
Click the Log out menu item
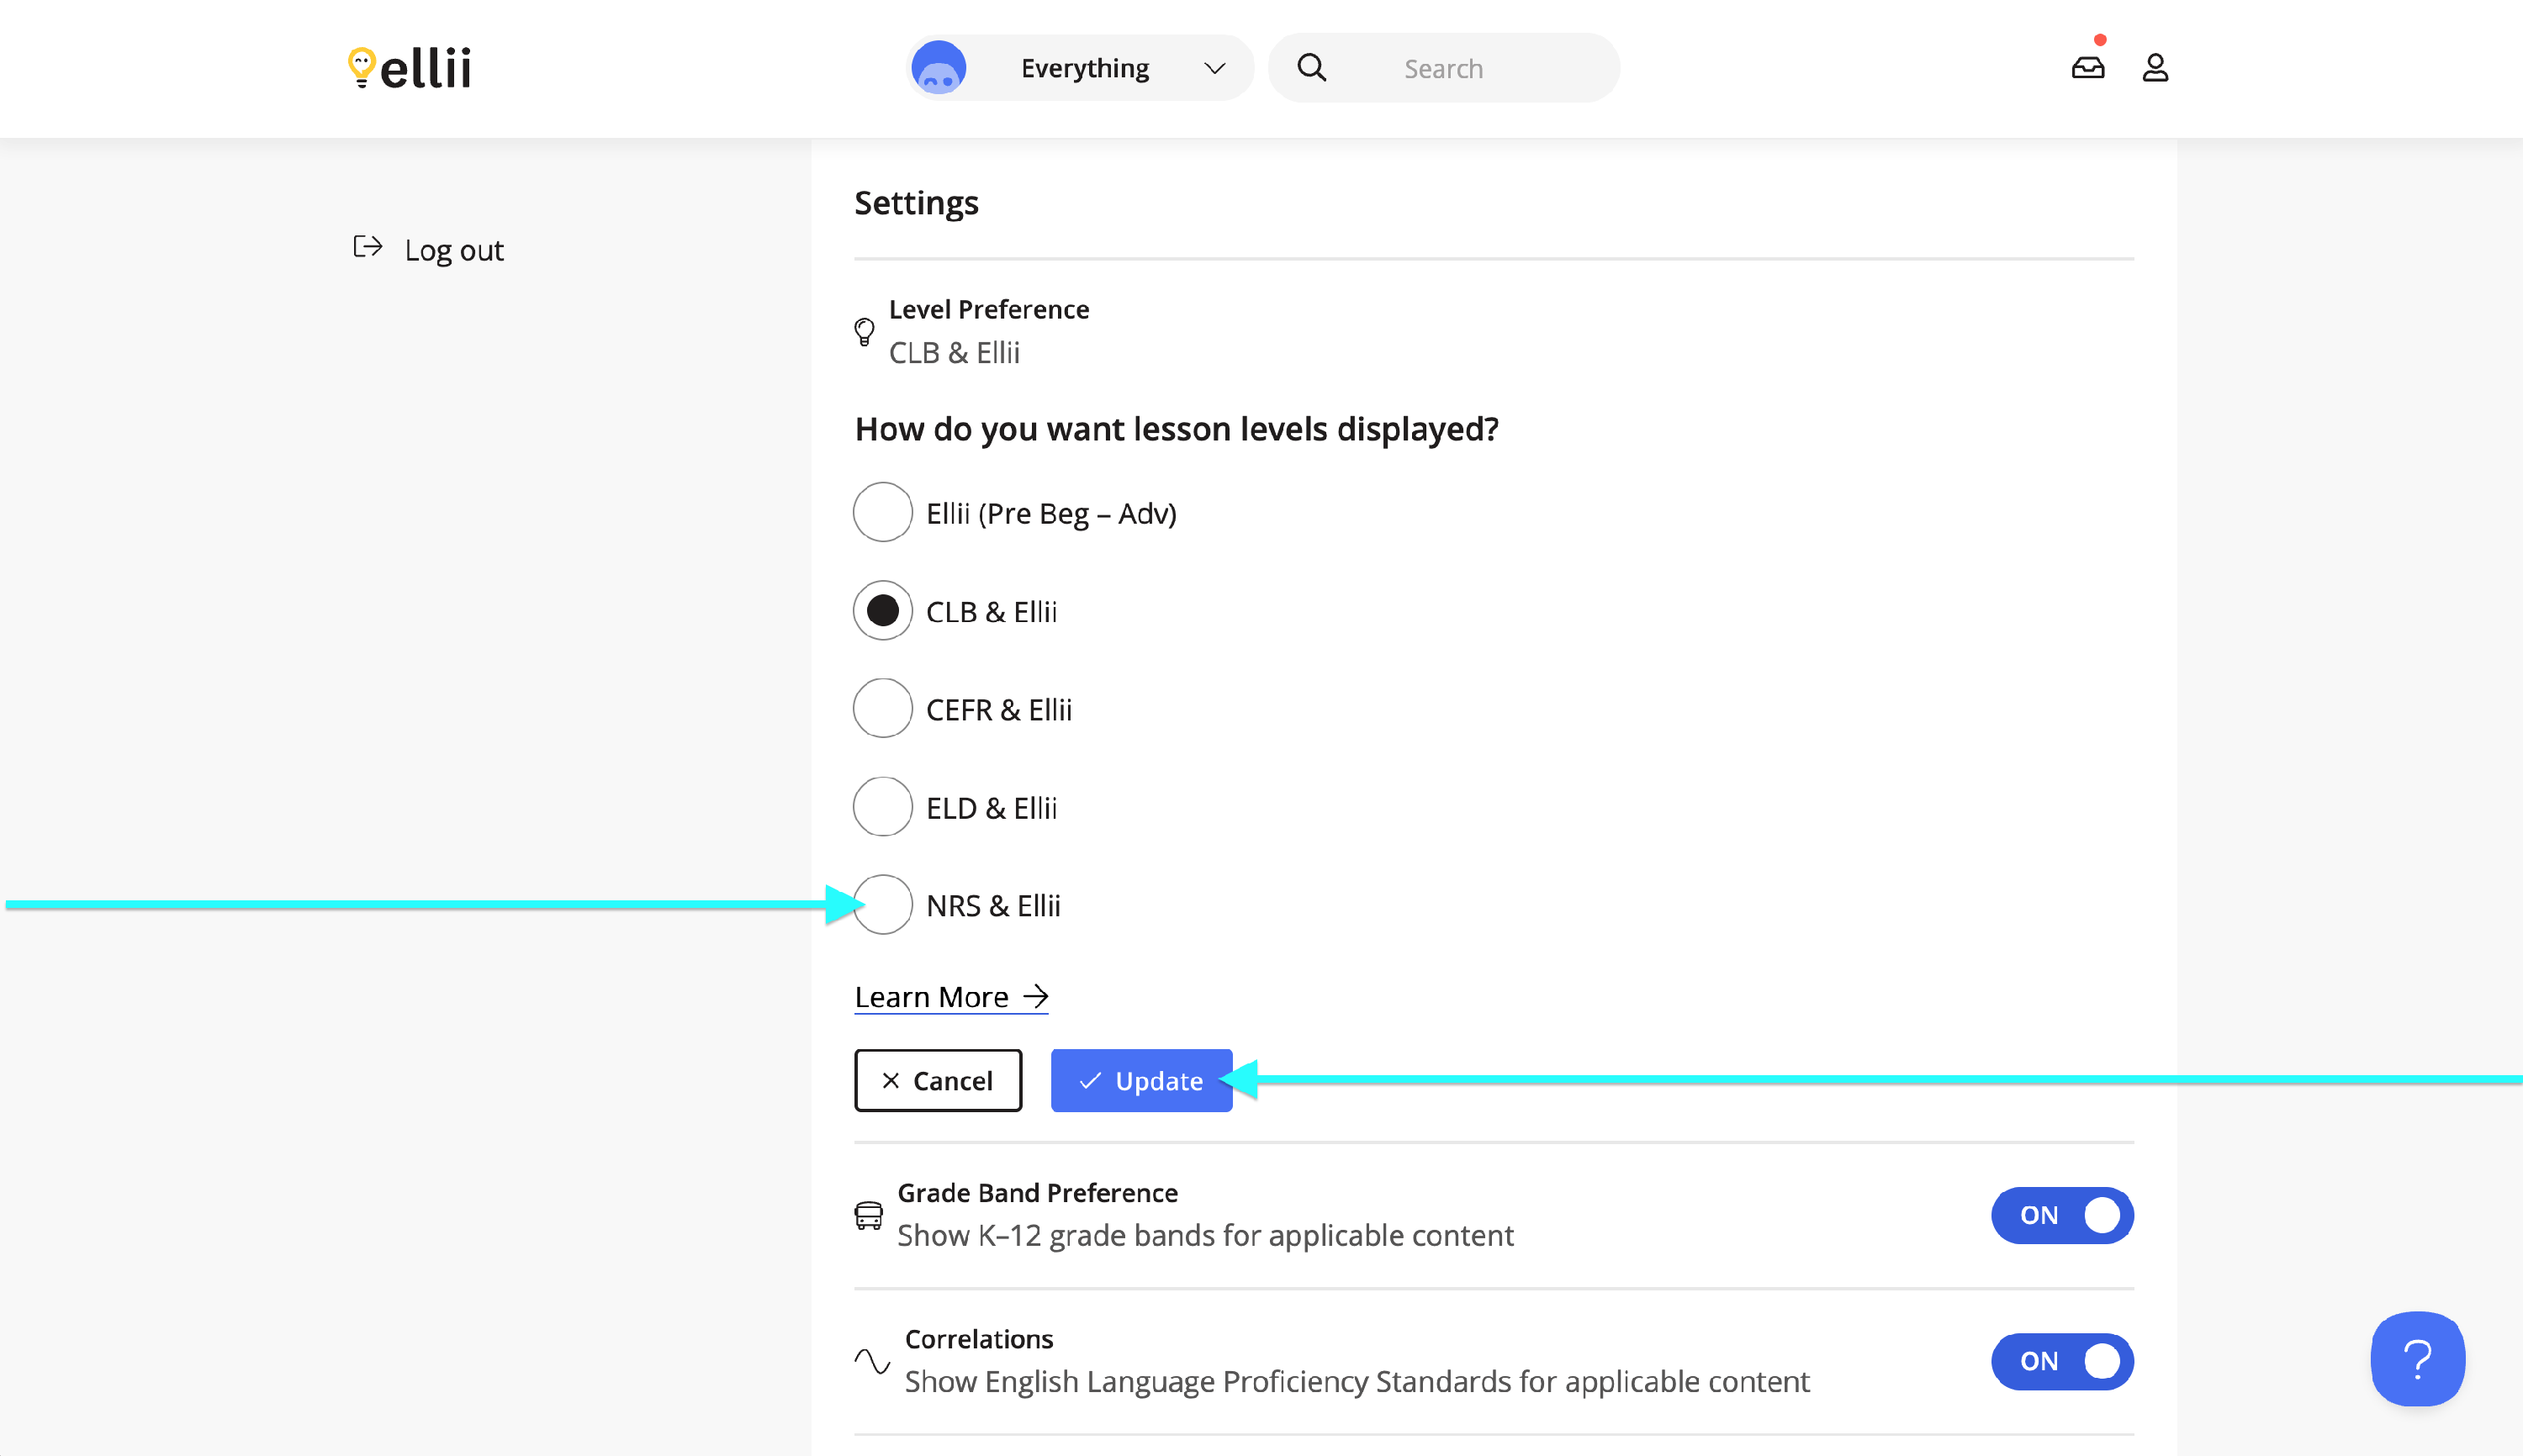click(453, 250)
